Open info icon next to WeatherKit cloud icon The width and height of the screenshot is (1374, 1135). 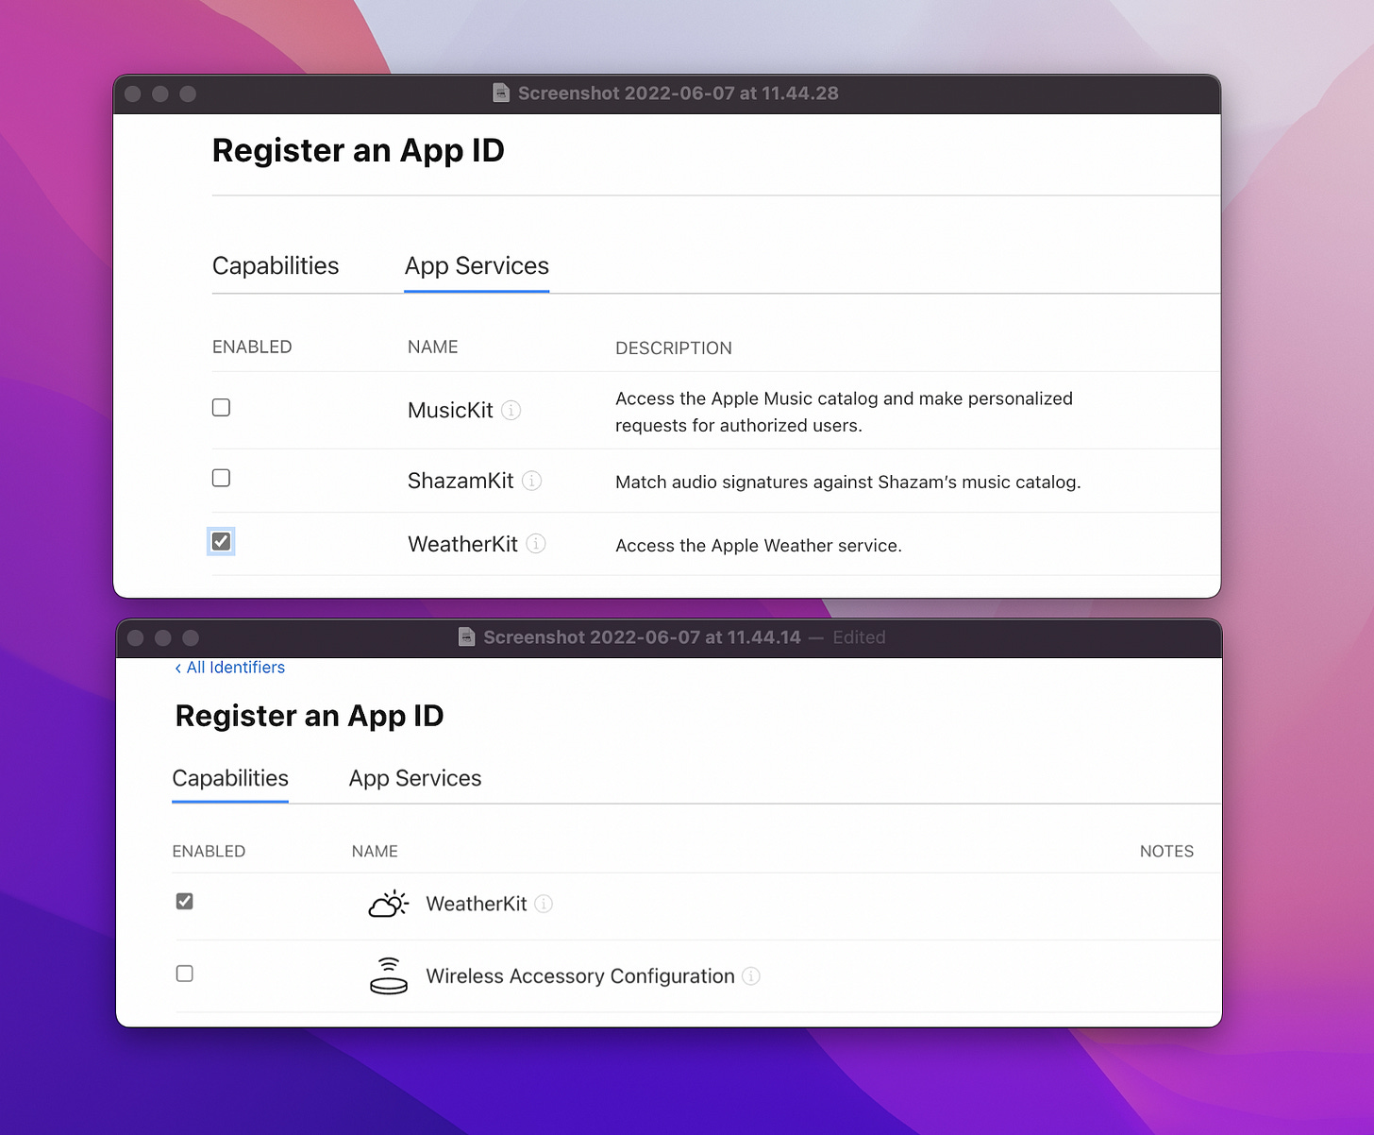click(544, 904)
